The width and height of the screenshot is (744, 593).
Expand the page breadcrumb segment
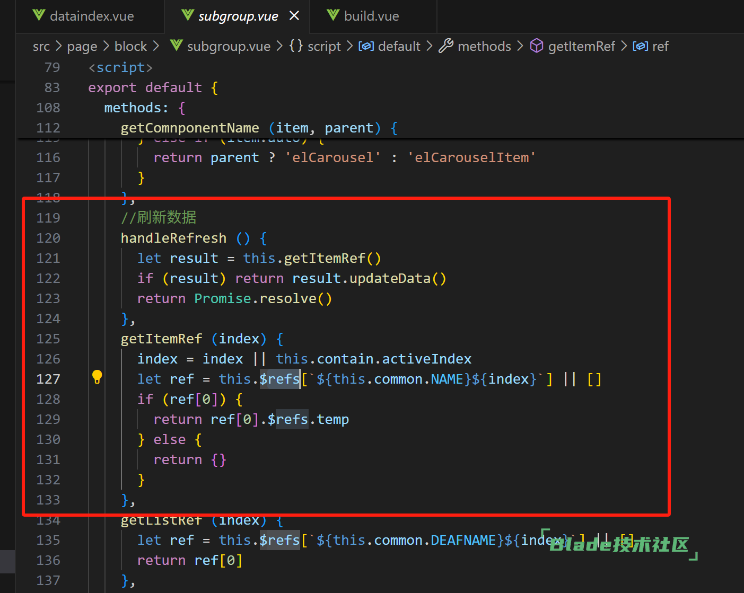coord(82,47)
